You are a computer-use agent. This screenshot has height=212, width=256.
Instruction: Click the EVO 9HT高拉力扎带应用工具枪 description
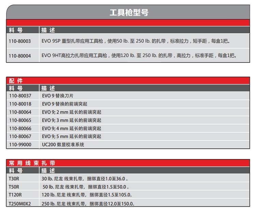tap(139, 55)
